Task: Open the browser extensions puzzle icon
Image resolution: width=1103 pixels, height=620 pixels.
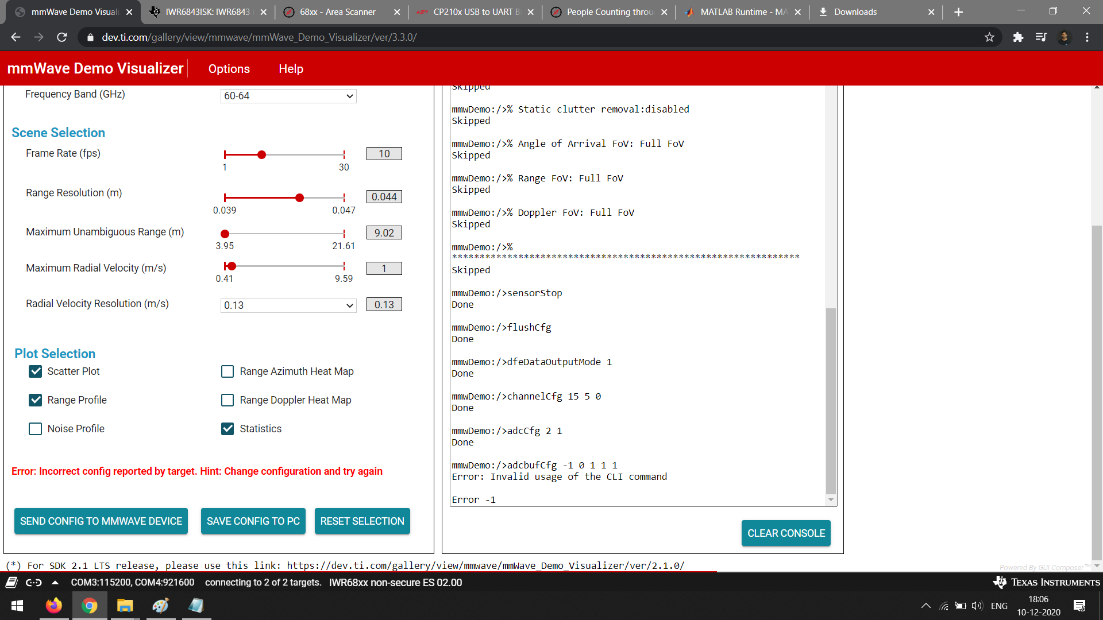Action: coord(1018,37)
